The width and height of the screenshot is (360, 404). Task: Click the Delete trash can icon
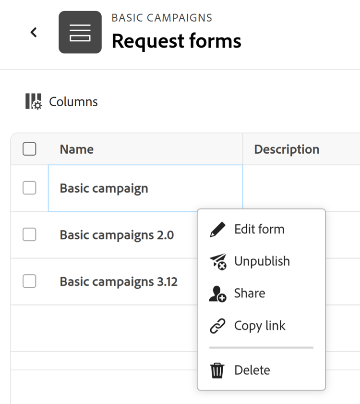(217, 370)
